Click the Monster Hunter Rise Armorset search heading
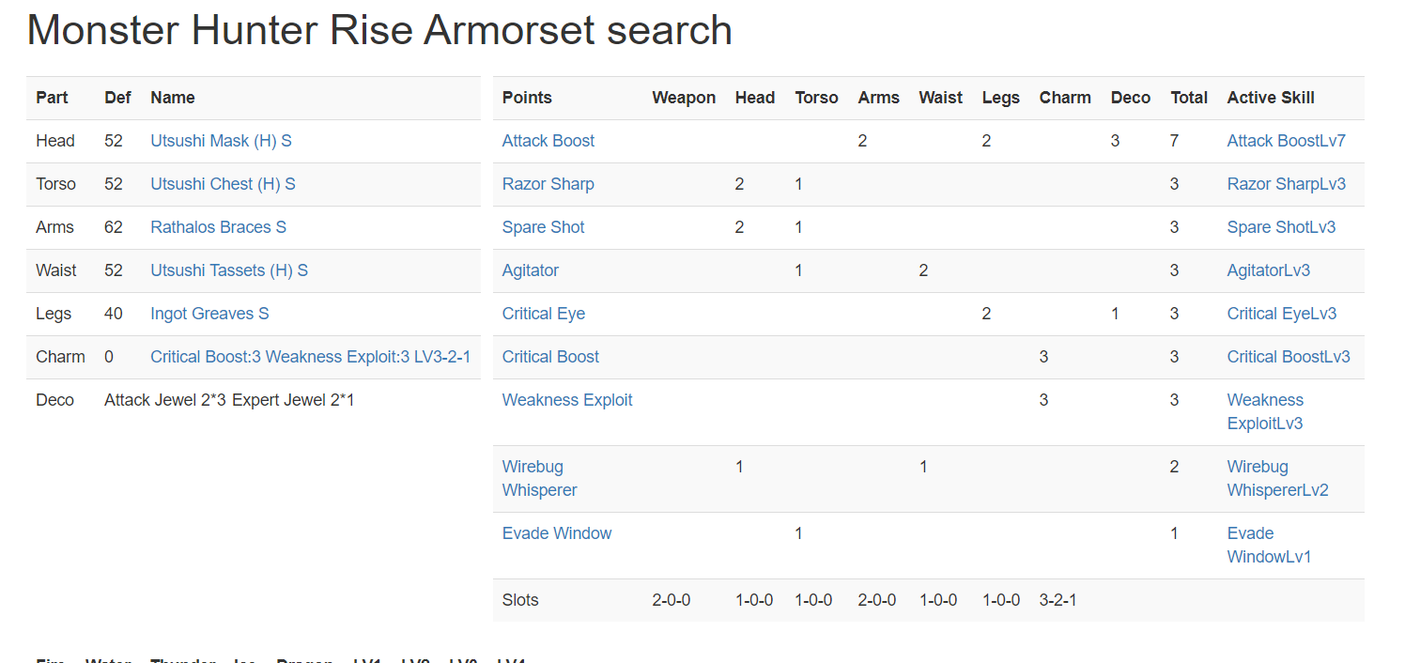 click(379, 30)
